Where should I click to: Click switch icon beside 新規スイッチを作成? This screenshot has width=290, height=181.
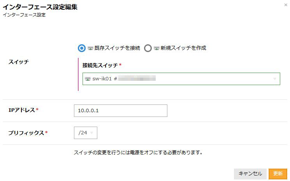coord(156,48)
